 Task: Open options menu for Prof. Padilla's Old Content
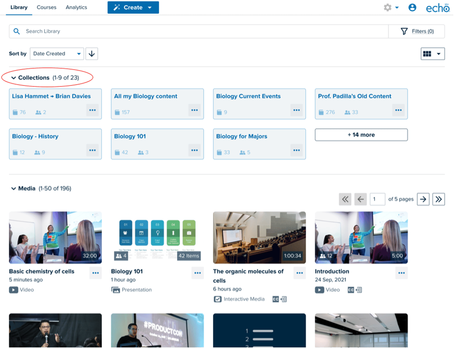[x=398, y=110]
